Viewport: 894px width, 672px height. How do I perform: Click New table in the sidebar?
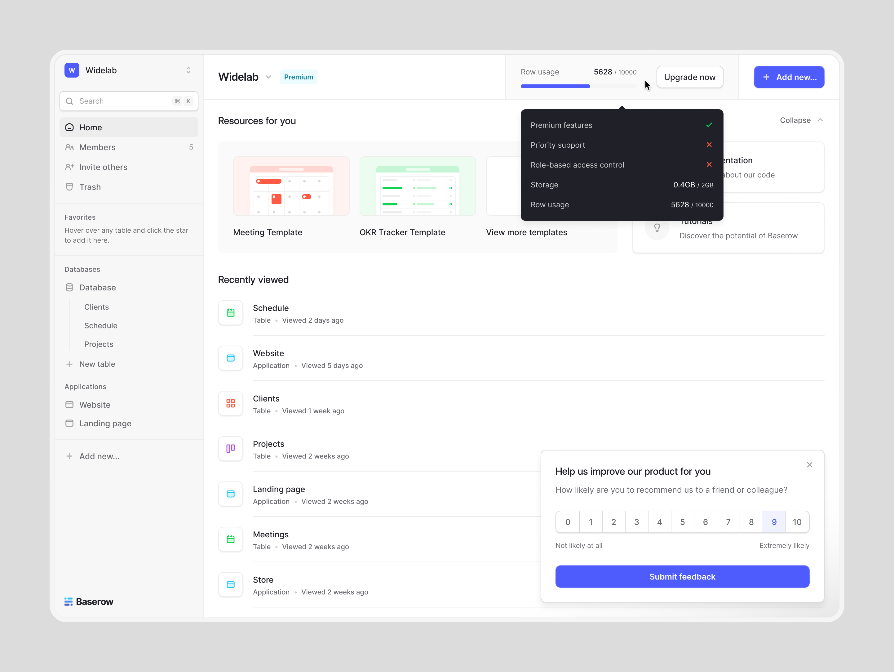97,364
